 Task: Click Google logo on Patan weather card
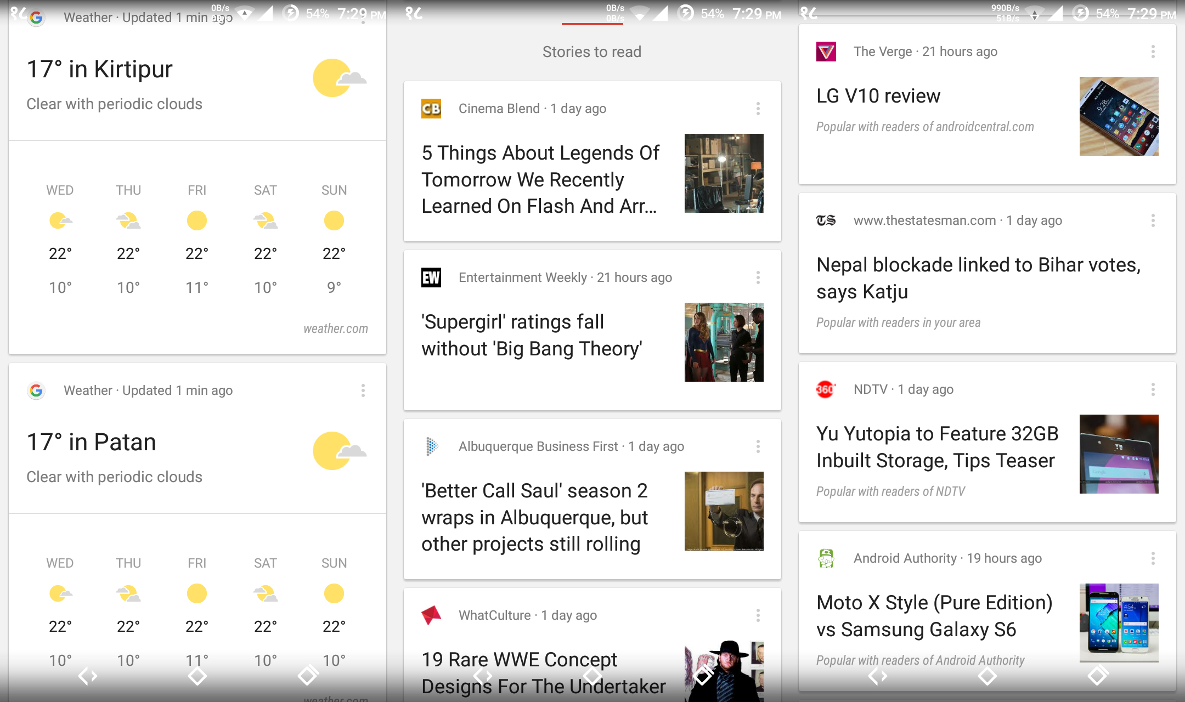36,390
